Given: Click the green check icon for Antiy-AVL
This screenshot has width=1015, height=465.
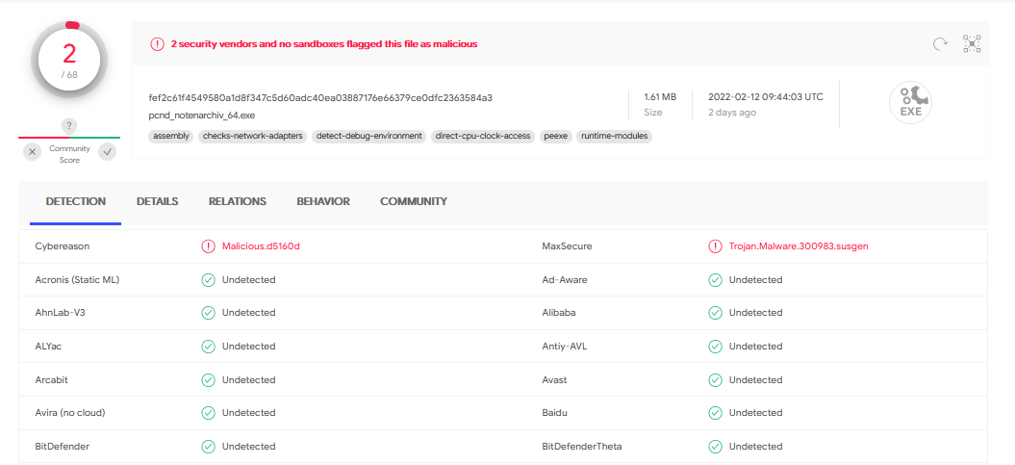Looking at the screenshot, I should pyautogui.click(x=715, y=347).
